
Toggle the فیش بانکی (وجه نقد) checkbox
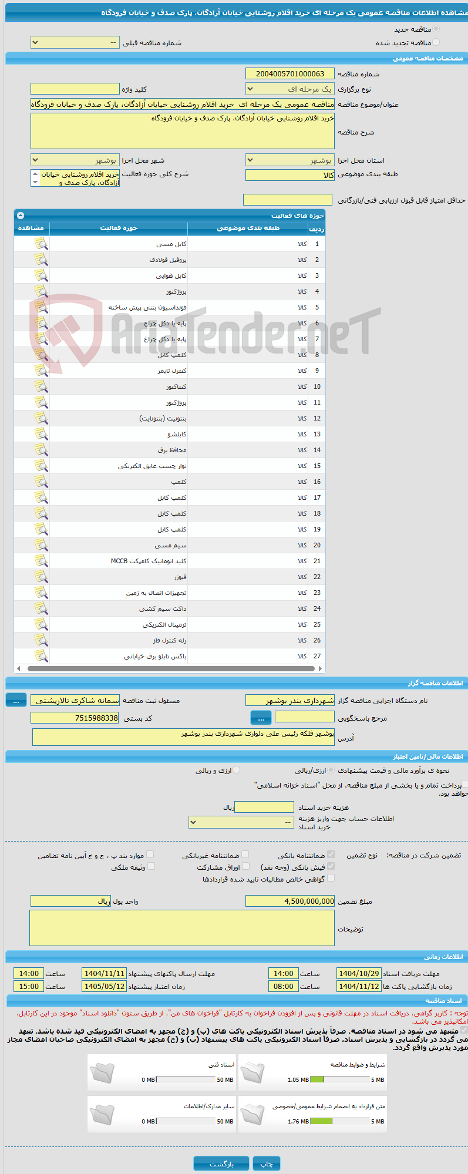pyautogui.click(x=331, y=866)
